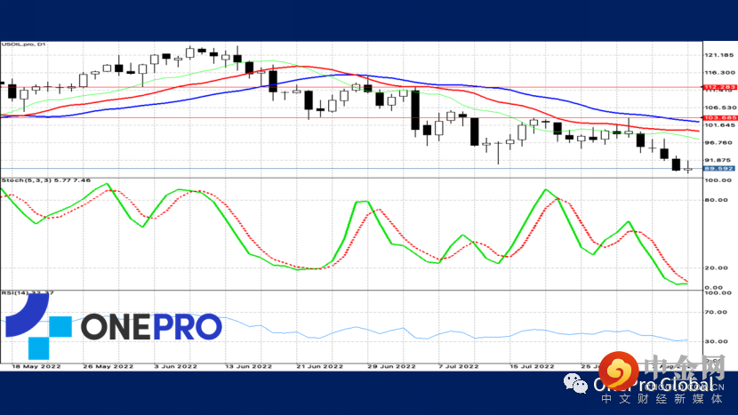Click the 21 Jun 2022 date label
This screenshot has width=738, height=415.
point(319,366)
